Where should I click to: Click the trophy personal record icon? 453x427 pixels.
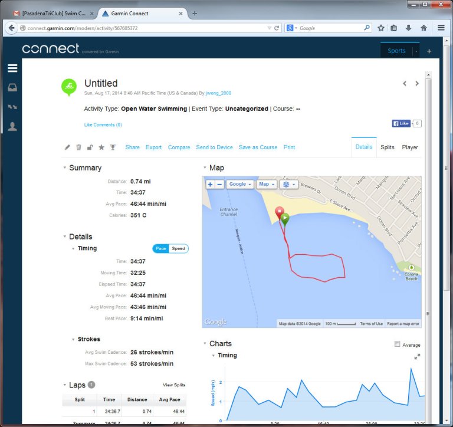coord(113,147)
